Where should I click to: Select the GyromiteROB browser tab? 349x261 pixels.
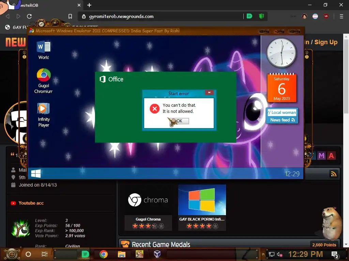click(42, 5)
